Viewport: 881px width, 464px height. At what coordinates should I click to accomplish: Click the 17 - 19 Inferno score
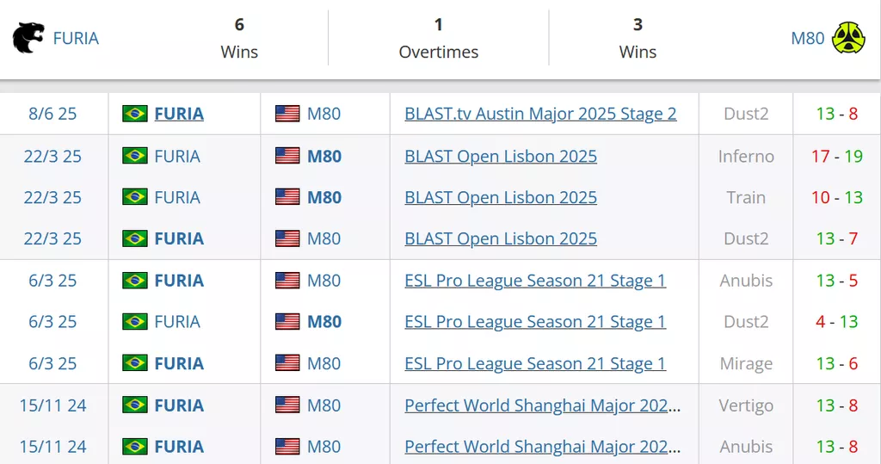coord(836,156)
